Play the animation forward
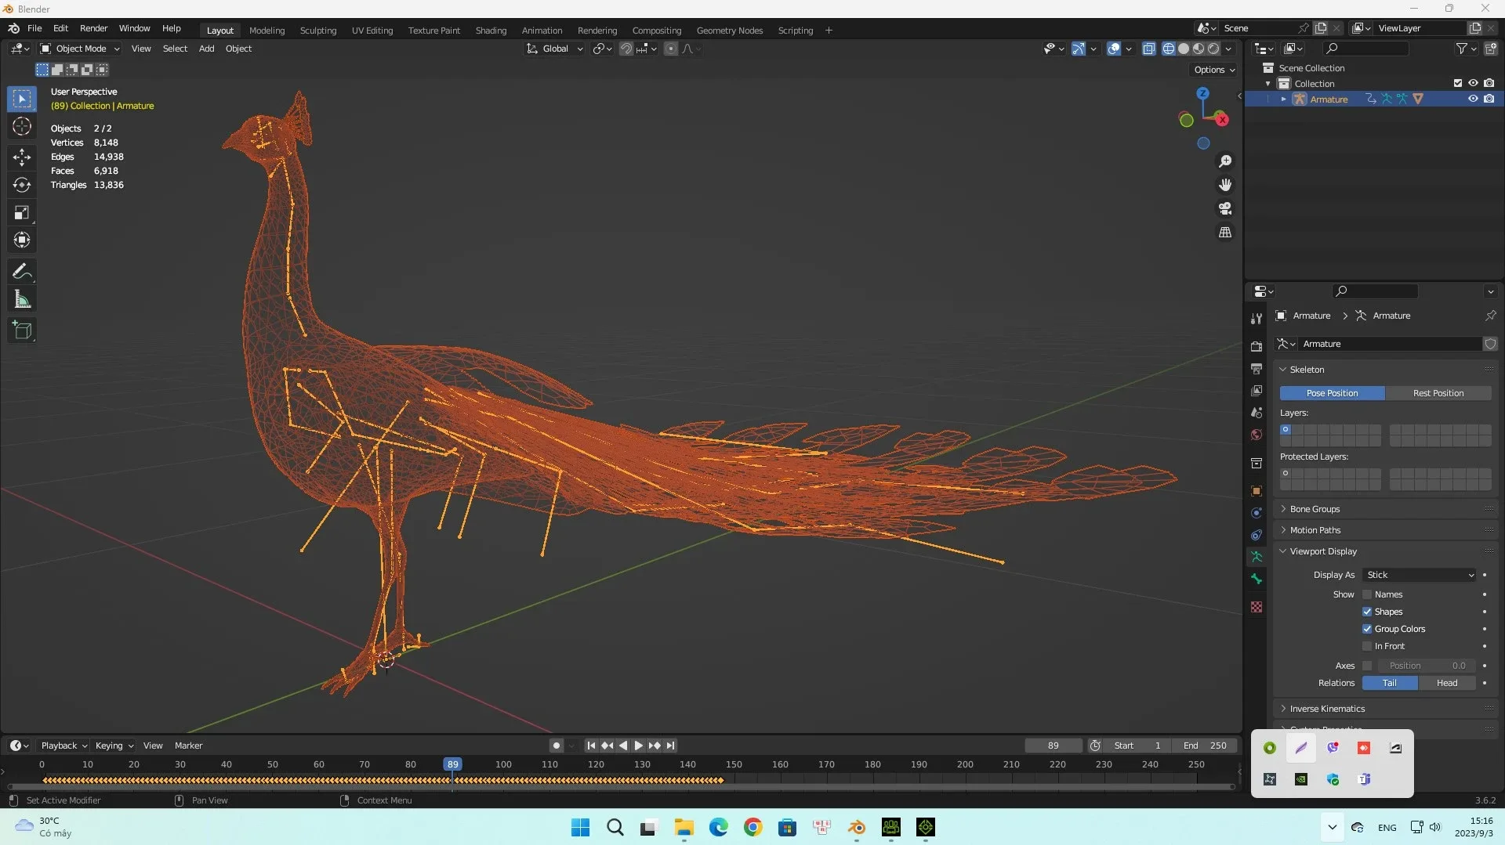The height and width of the screenshot is (845, 1505). [x=638, y=746]
